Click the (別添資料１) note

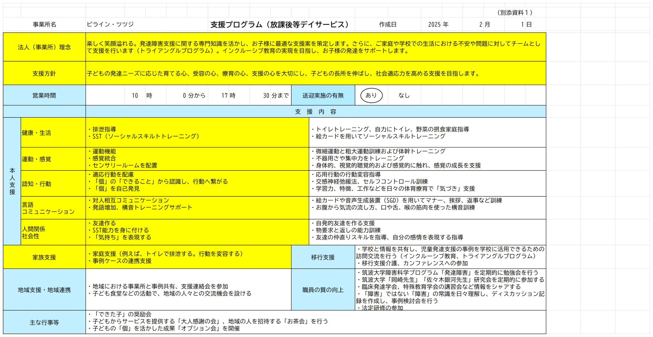515,12
